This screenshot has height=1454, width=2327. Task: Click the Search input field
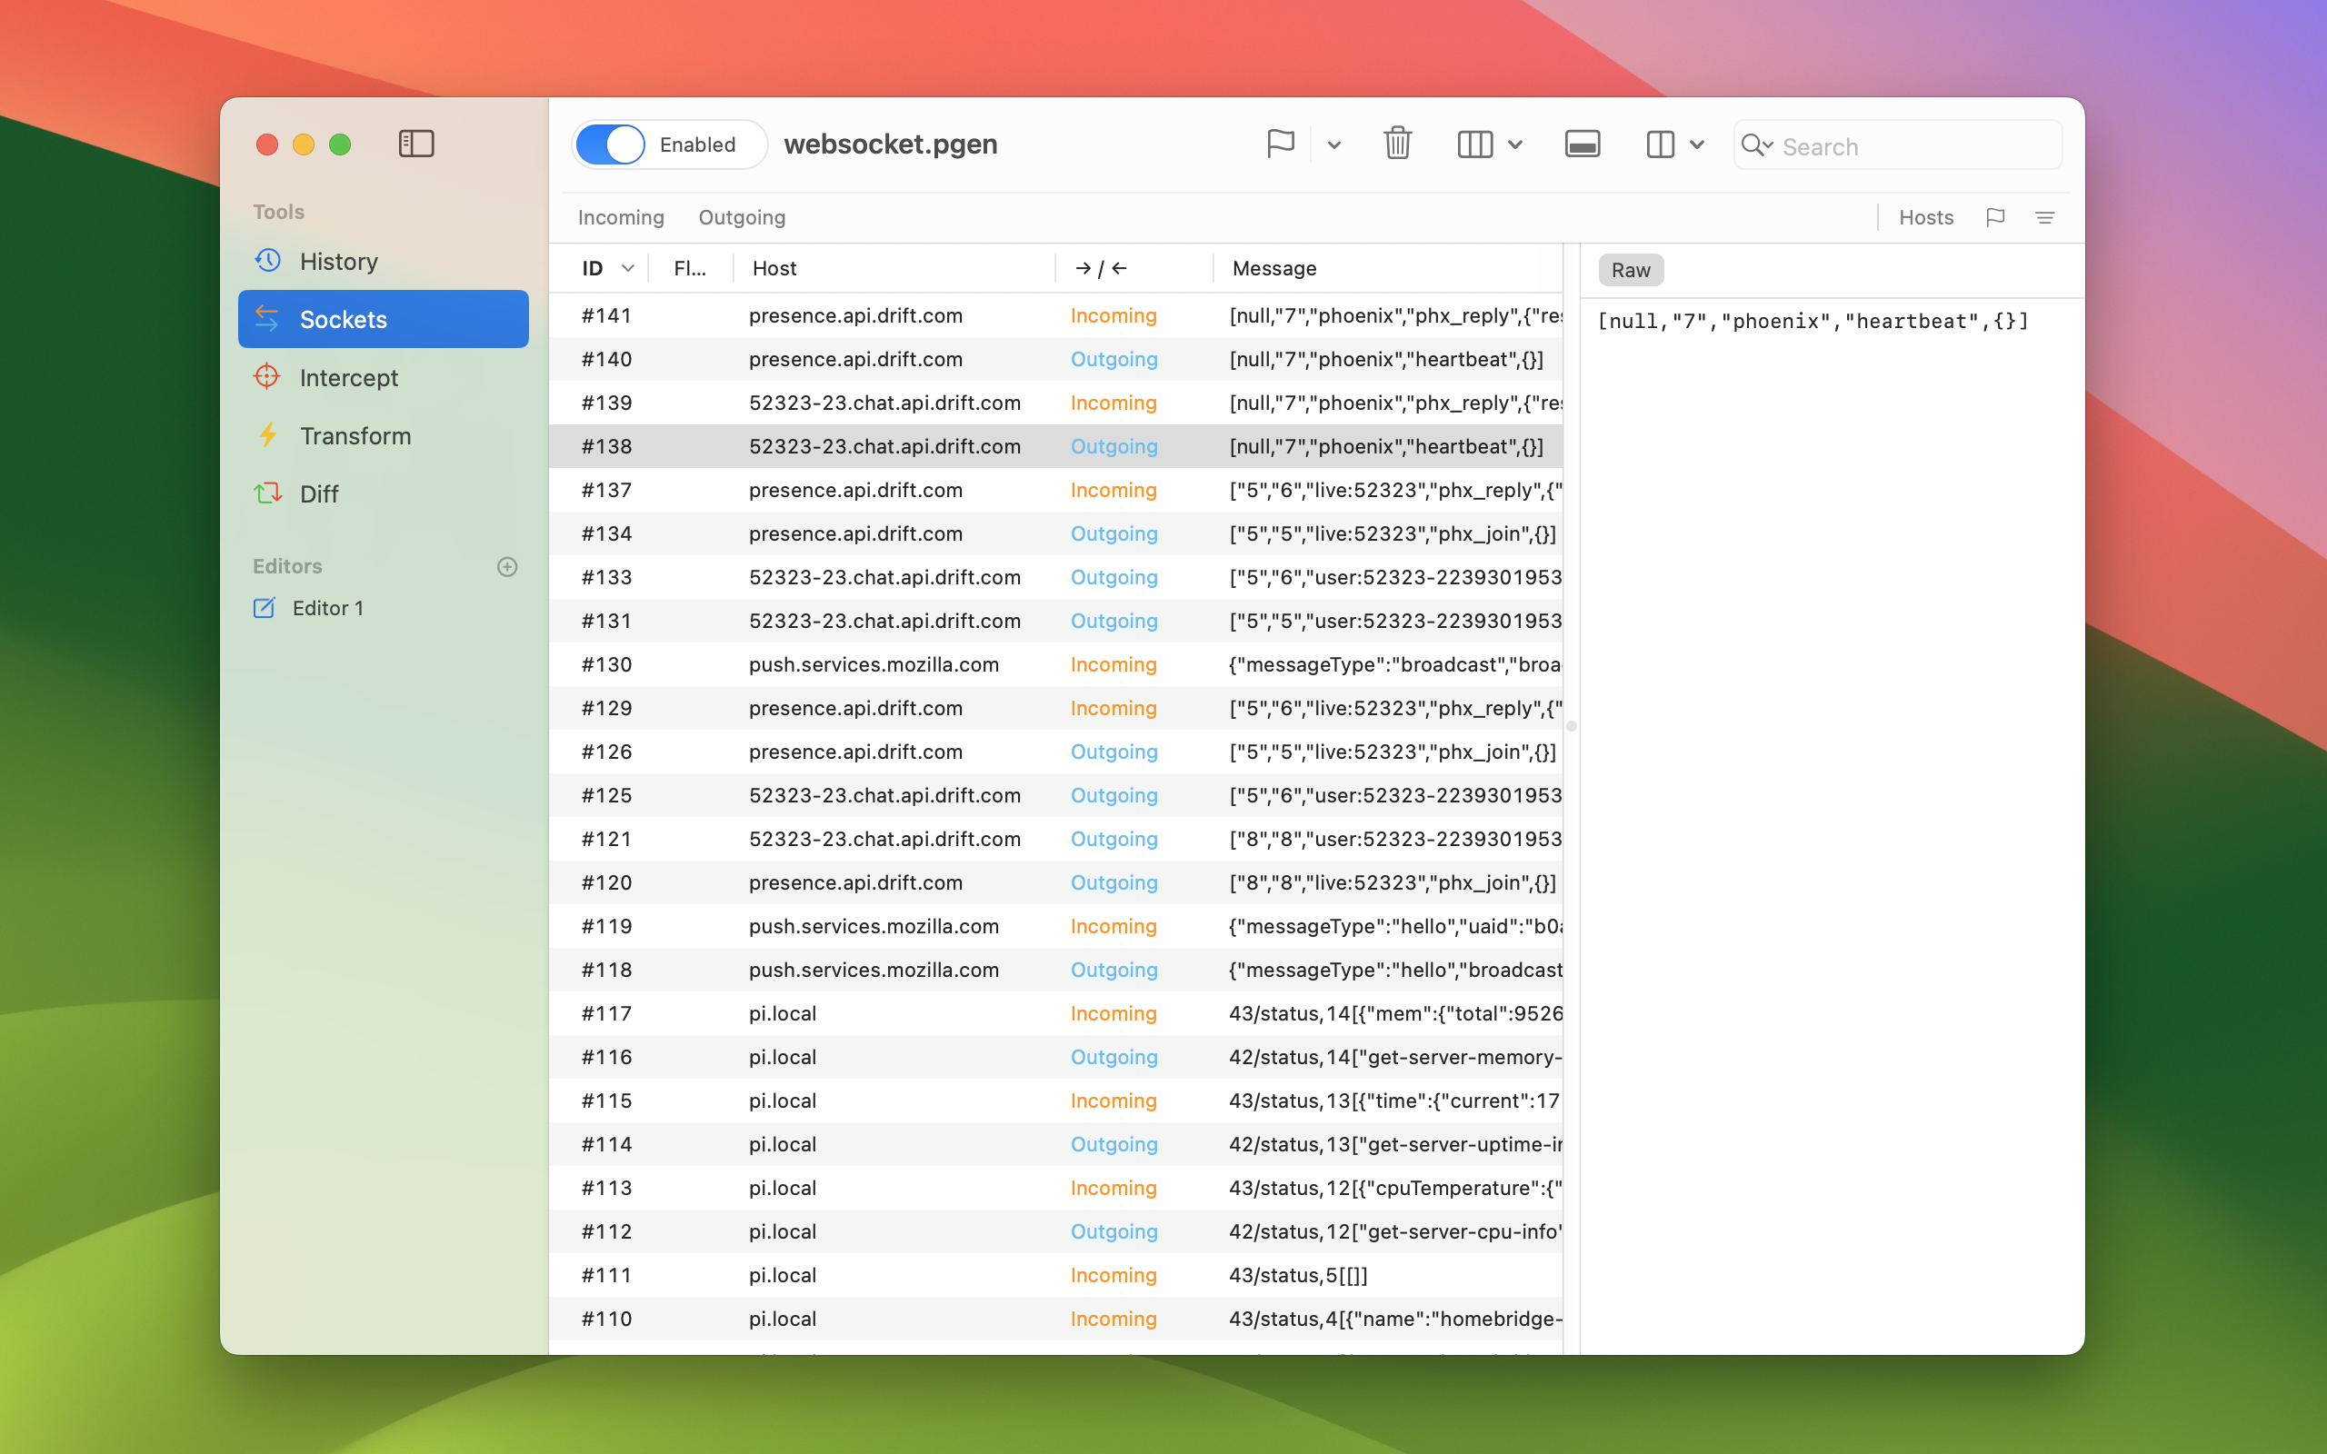point(1897,145)
